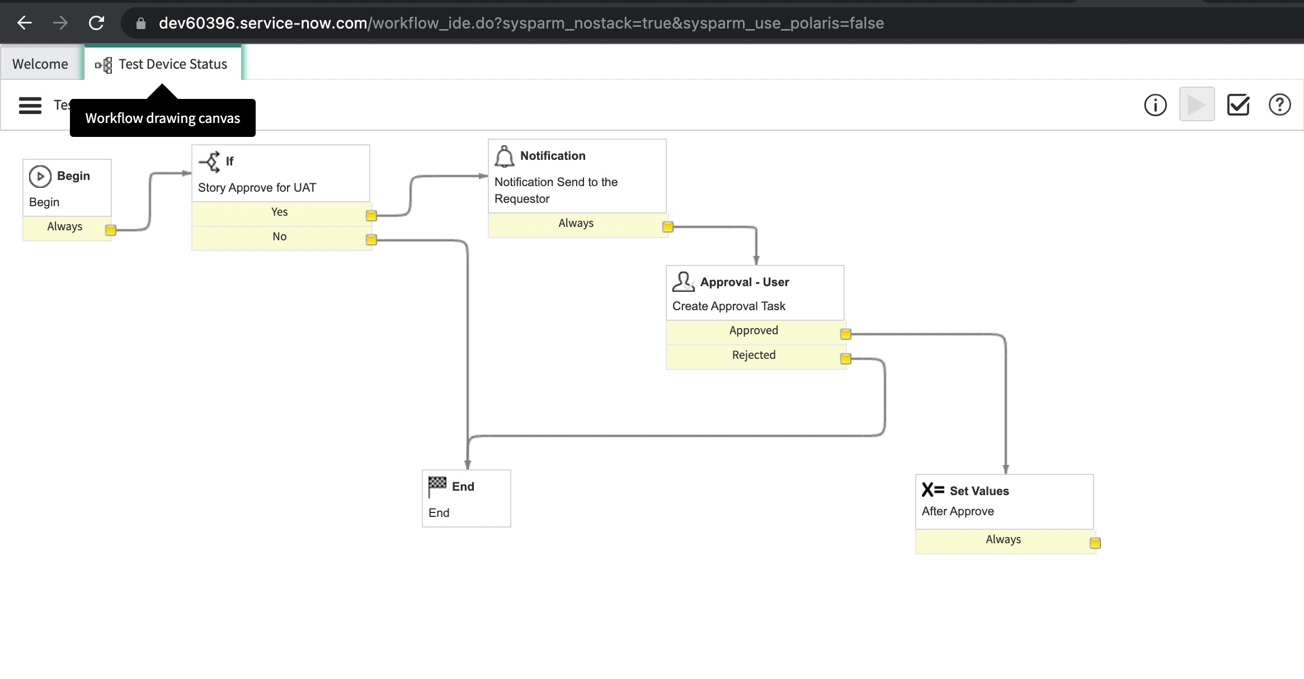
Task: Click the person icon on Approval - User activity
Action: (x=683, y=282)
